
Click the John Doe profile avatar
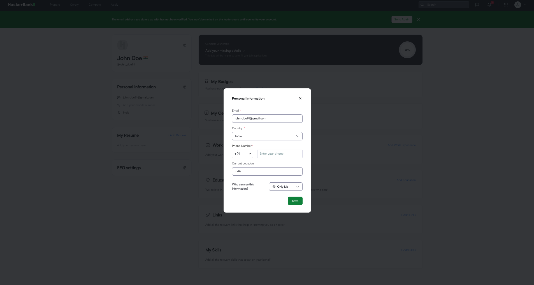point(122,45)
